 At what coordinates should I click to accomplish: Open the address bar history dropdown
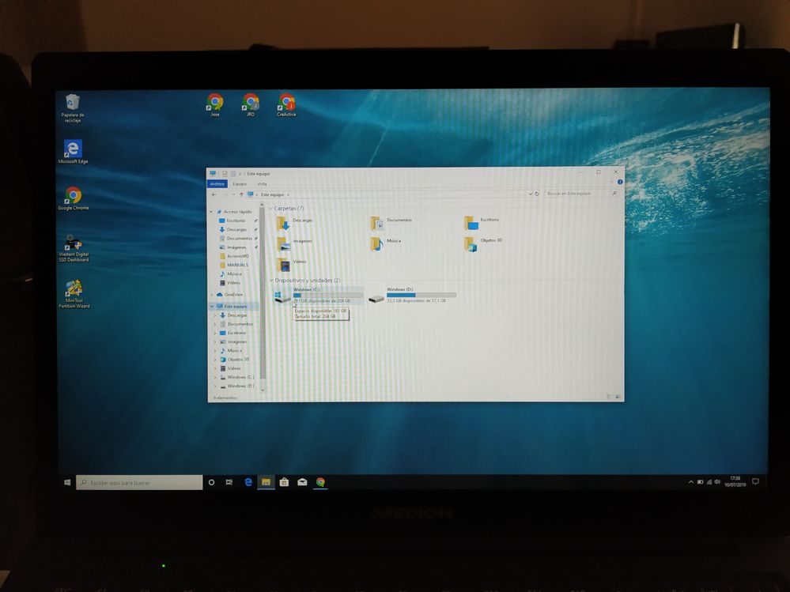pos(528,194)
